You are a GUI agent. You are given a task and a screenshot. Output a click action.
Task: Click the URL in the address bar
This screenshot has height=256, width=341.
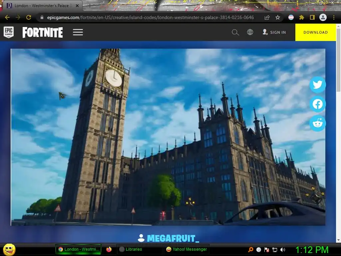click(150, 17)
